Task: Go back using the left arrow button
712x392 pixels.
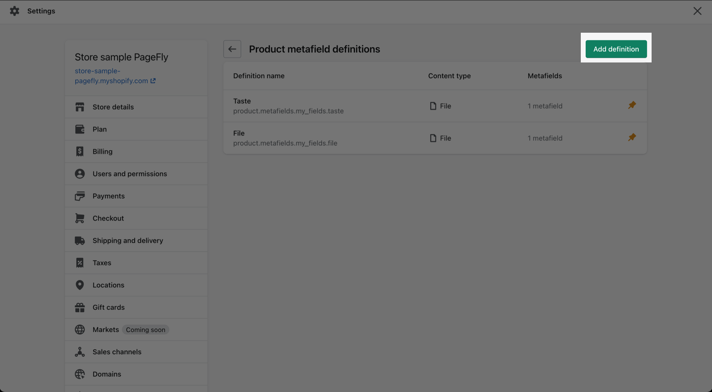Action: 232,49
